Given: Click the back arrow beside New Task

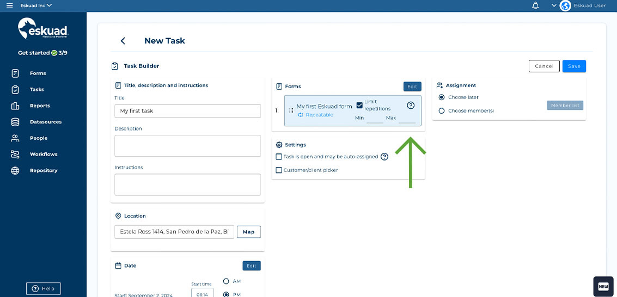Looking at the screenshot, I should coord(123,41).
